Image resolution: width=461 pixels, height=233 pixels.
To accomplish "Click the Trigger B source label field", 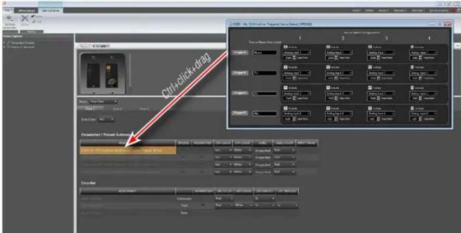I will [x=265, y=73].
